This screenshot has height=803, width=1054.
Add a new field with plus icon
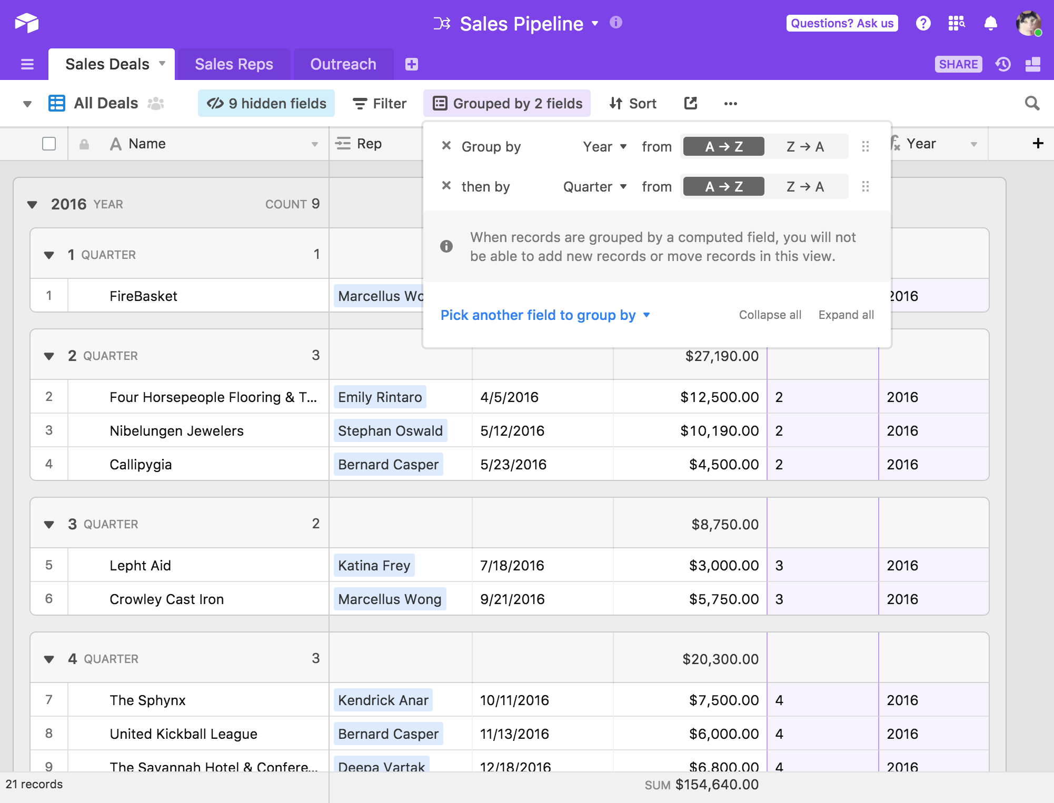(1038, 143)
